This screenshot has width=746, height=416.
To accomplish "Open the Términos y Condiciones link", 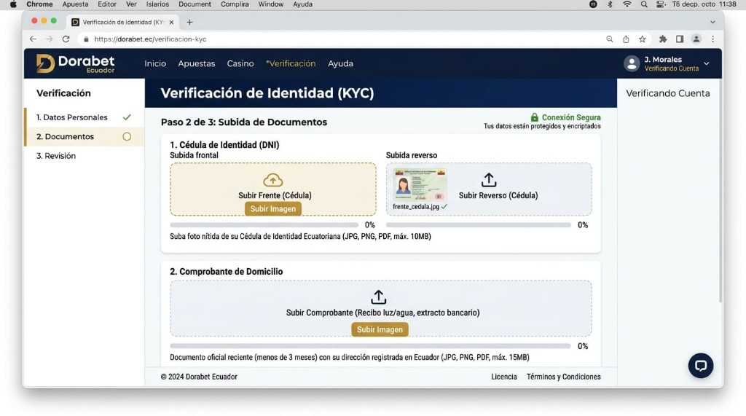I will coord(563,377).
